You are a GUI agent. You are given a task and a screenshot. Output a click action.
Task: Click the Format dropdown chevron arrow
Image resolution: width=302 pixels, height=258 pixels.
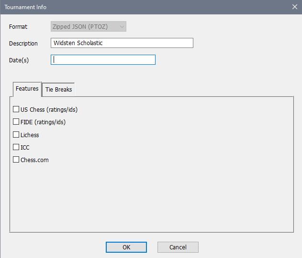[x=122, y=27]
